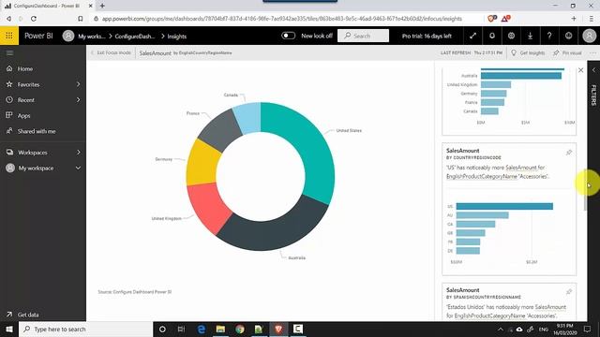The image size is (600, 337).
Task: Click Exit Focus mode button
Action: 111,52
